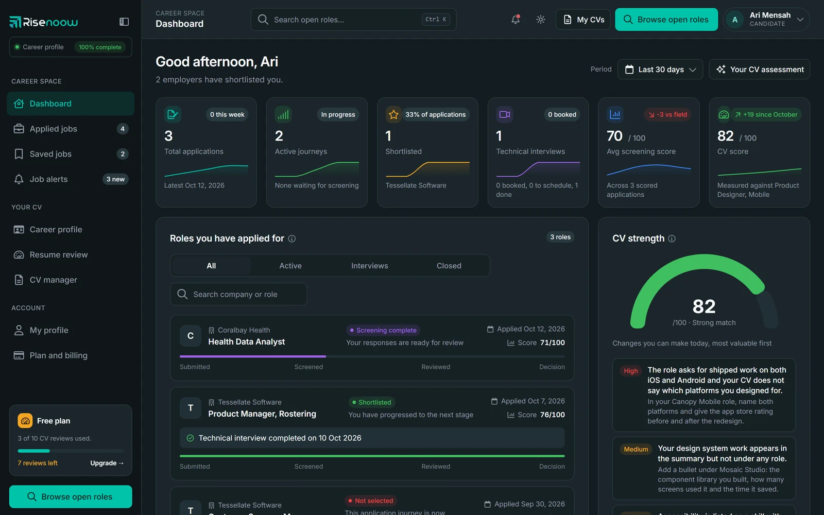Screen dimensions: 824x515
Task: Open My profile under Account
Action: click(x=71, y=330)
